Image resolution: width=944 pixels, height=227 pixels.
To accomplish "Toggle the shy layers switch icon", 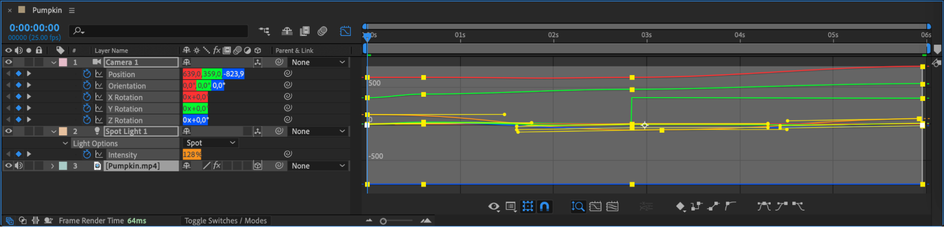I will 287,31.
